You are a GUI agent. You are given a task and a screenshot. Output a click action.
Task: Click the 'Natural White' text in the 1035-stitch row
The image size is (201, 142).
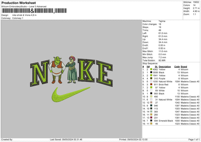(x=165, y=81)
